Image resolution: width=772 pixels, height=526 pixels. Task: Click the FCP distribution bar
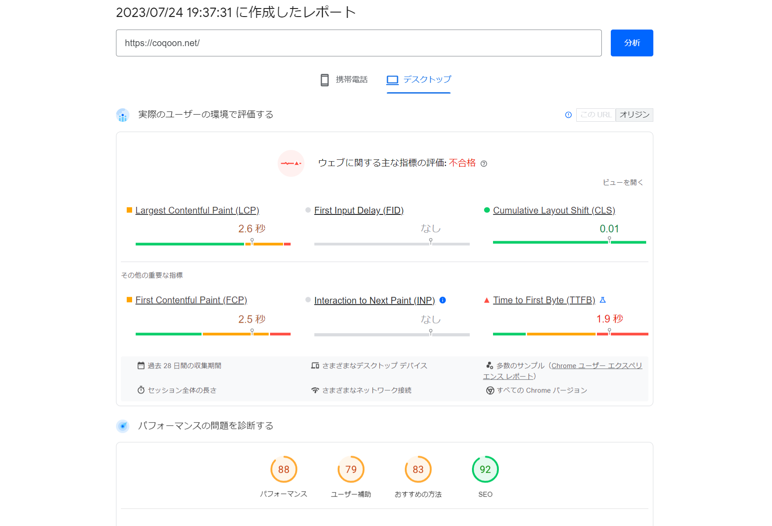213,334
